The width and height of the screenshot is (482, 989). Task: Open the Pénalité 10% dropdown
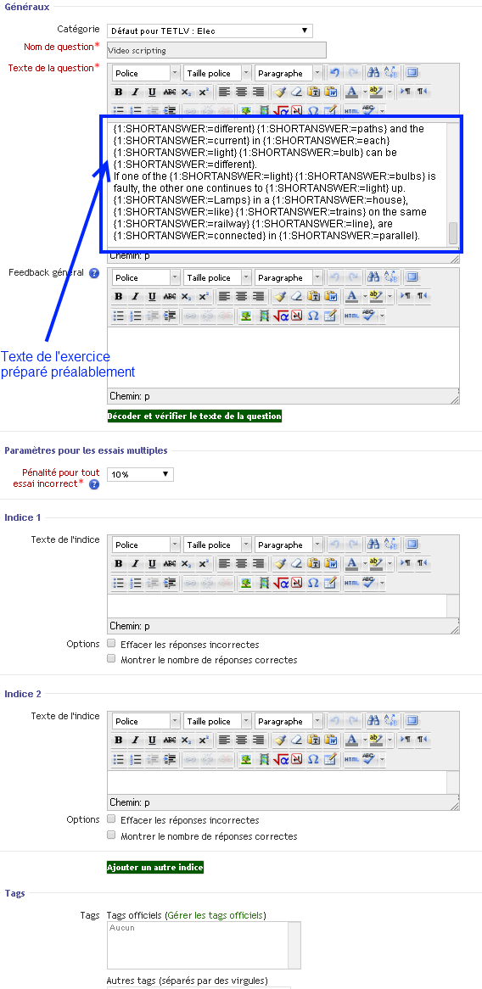click(140, 474)
